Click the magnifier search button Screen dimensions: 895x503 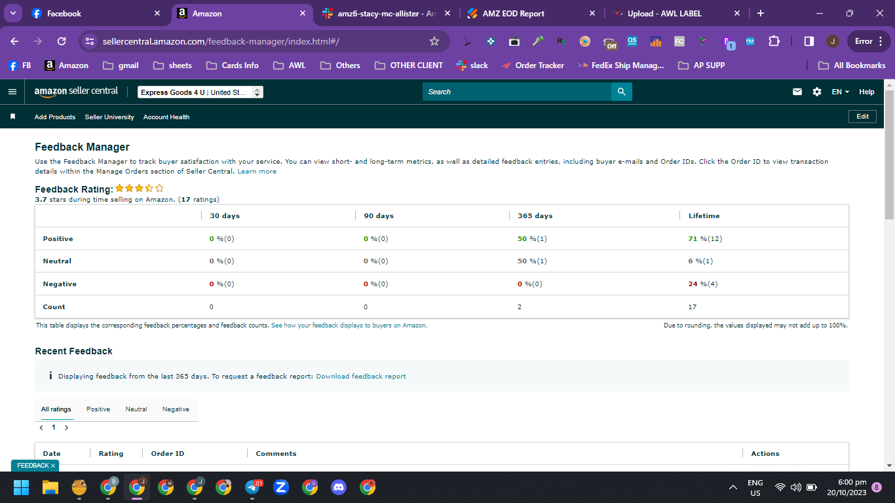(622, 92)
